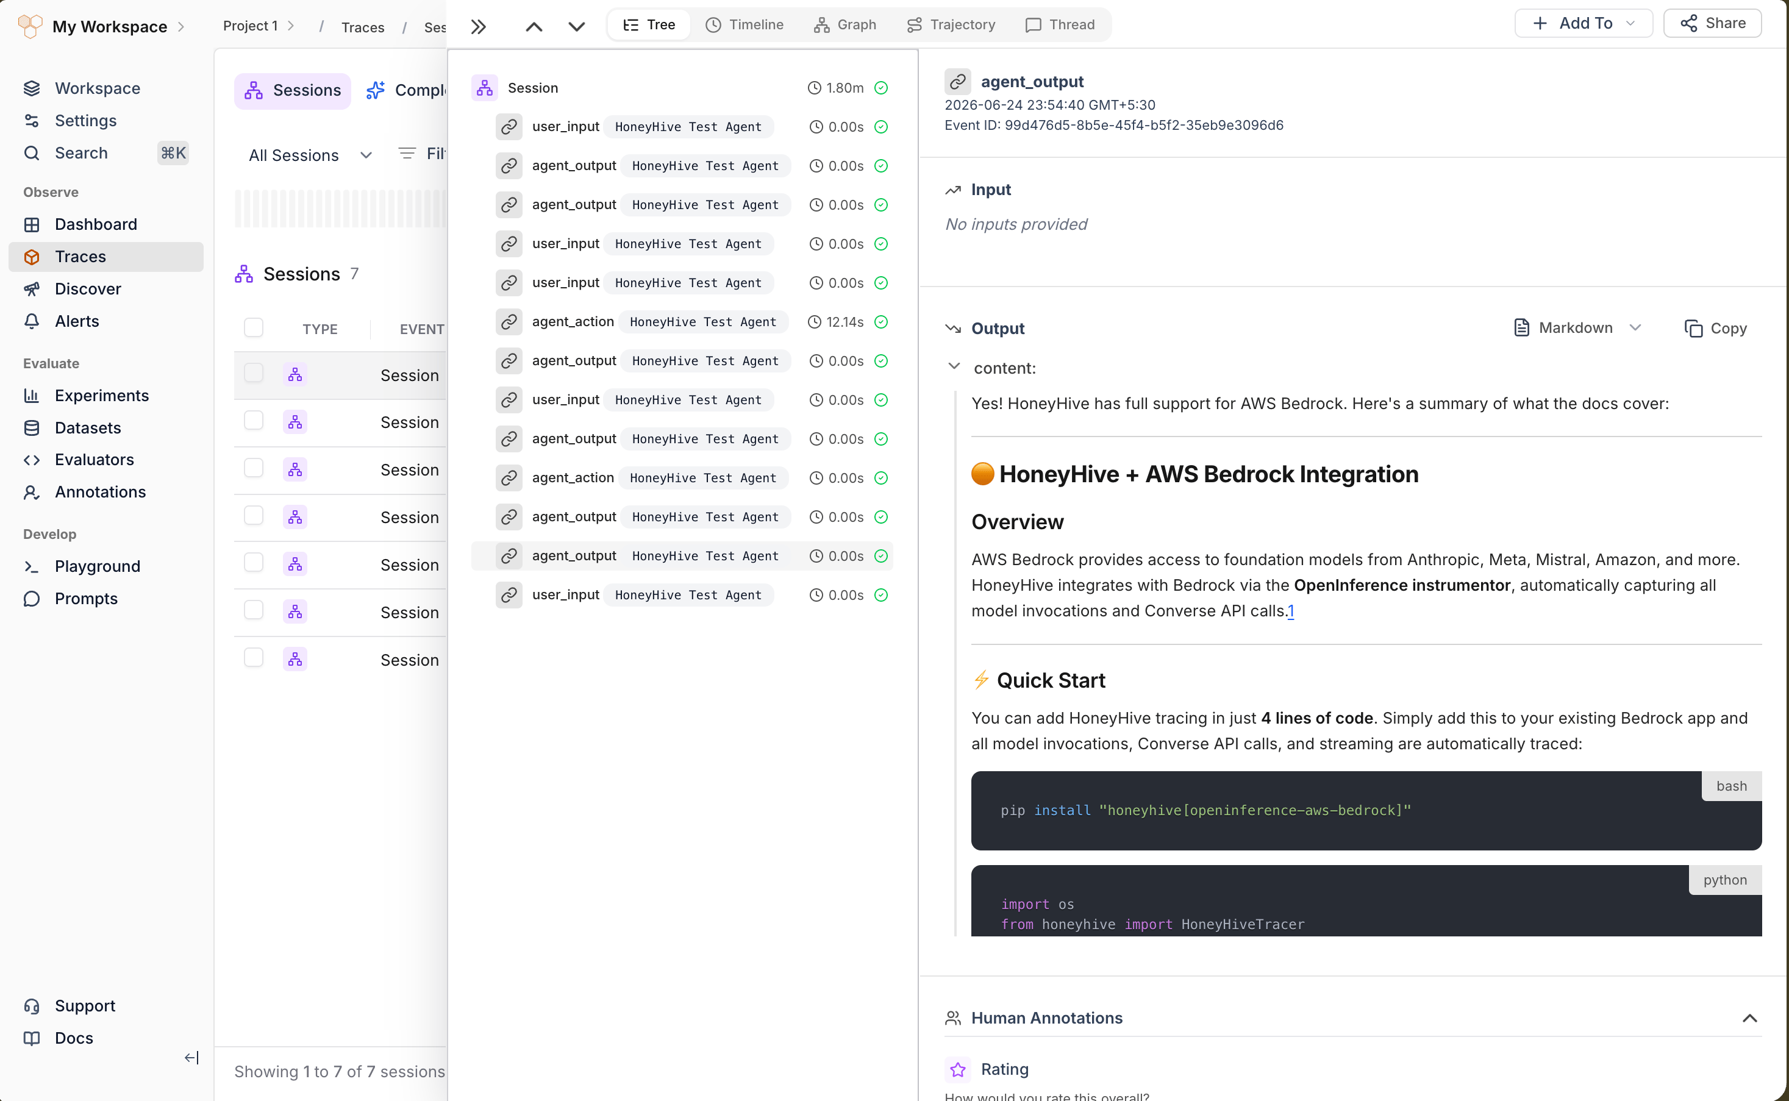Switch to the Trajectory view tab
Screen dimensions: 1789x1101
(951, 25)
